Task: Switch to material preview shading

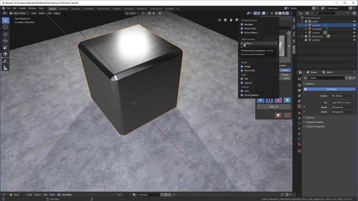Action: click(284, 13)
